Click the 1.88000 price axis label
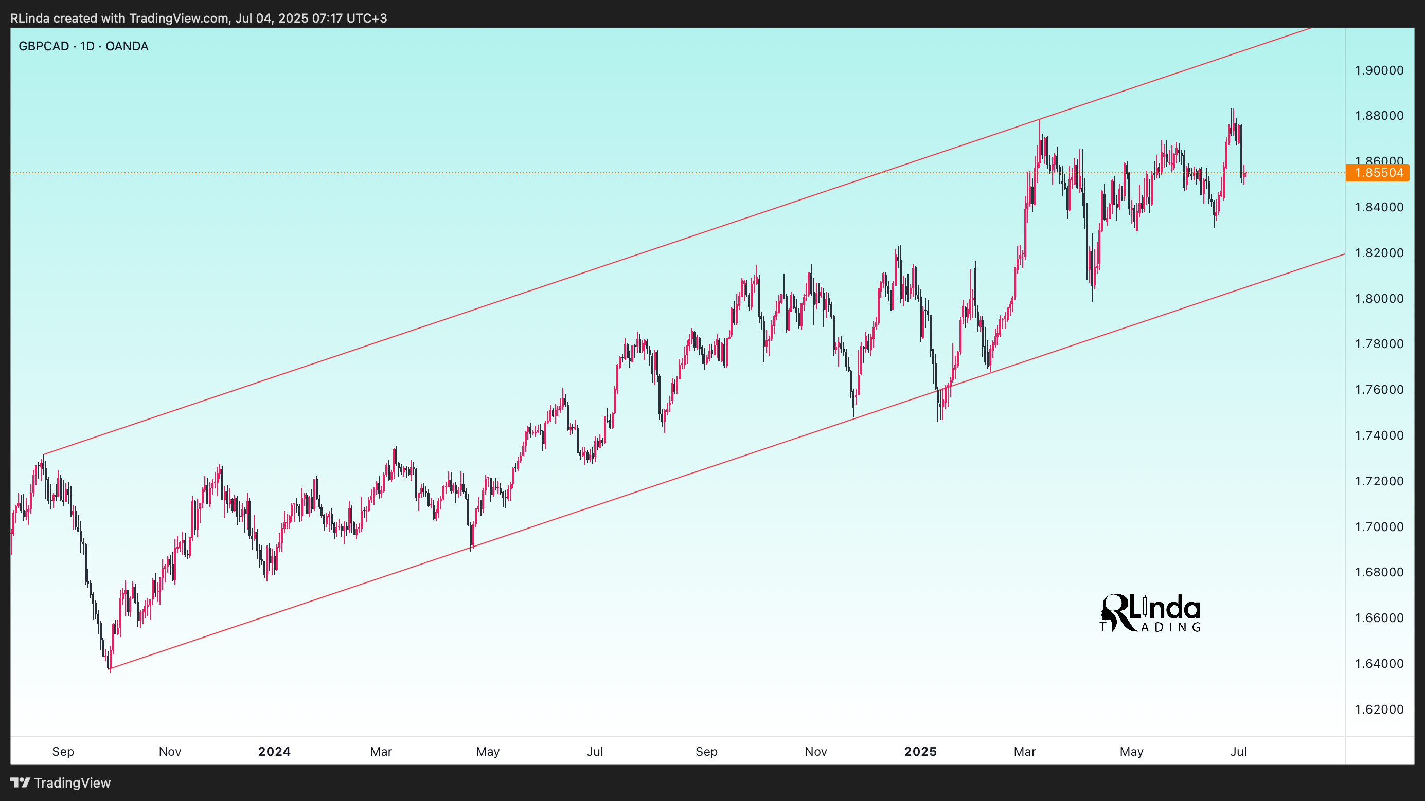The height and width of the screenshot is (801, 1425). point(1379,116)
